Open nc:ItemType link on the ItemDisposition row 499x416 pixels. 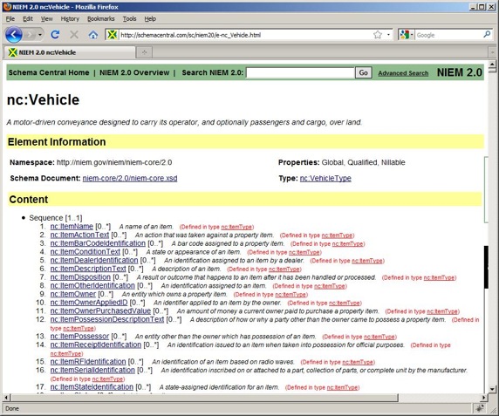click(439, 277)
